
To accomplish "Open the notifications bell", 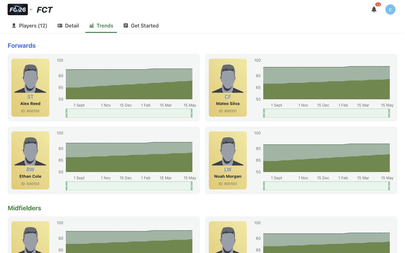I will [374, 9].
